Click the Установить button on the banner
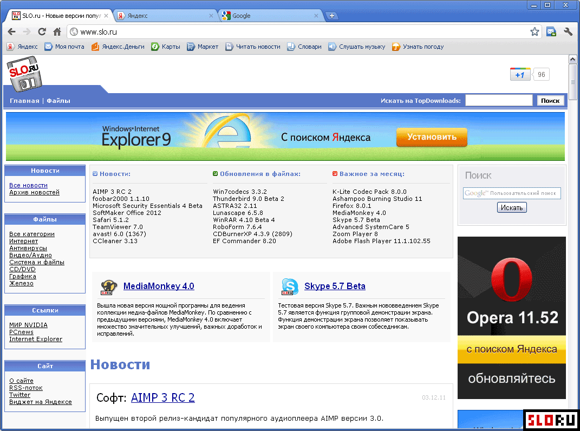Screen dimensions: 580x431 point(432,137)
